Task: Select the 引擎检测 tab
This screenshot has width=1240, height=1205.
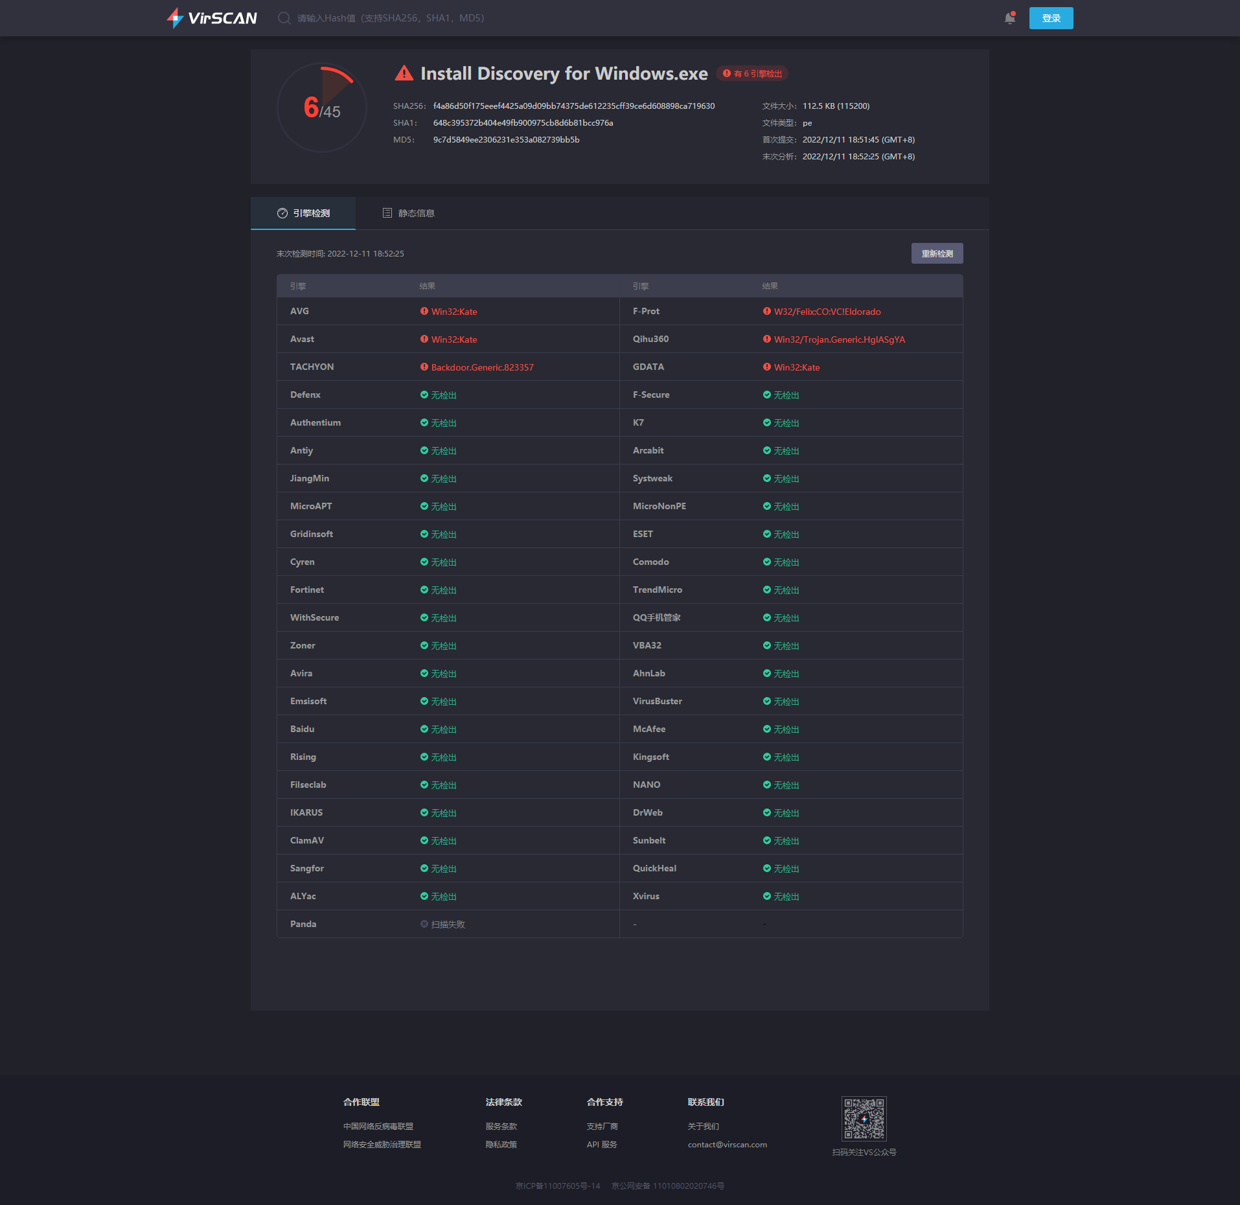Action: (303, 213)
